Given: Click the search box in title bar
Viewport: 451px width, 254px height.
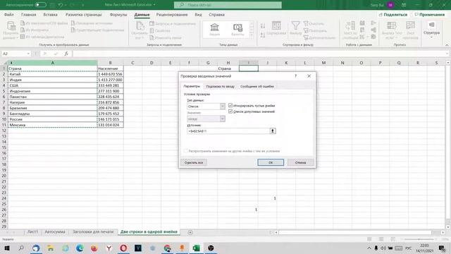Looking at the screenshot, I should tap(228, 5).
